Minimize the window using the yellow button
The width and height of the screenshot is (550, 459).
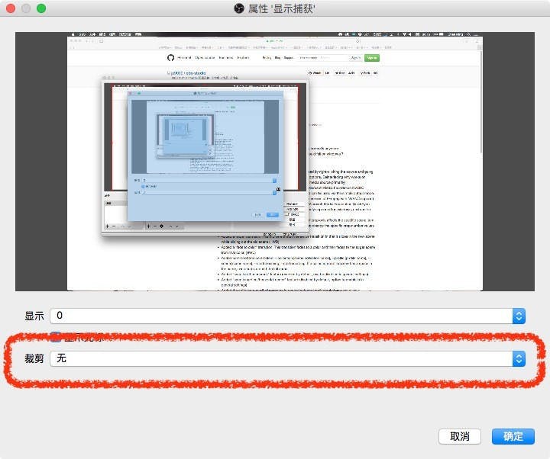point(26,8)
